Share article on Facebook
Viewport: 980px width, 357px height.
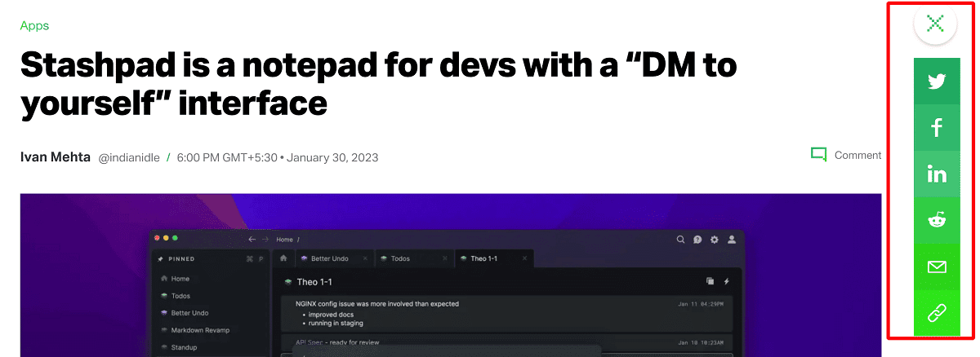pos(936,128)
